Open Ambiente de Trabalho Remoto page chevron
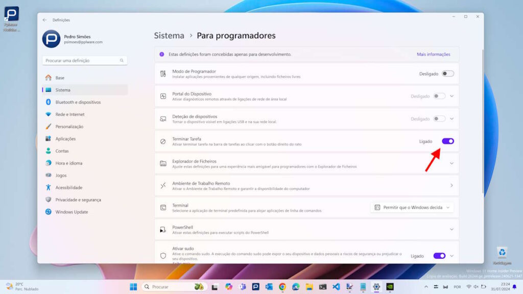The image size is (523, 294). pyautogui.click(x=451, y=185)
